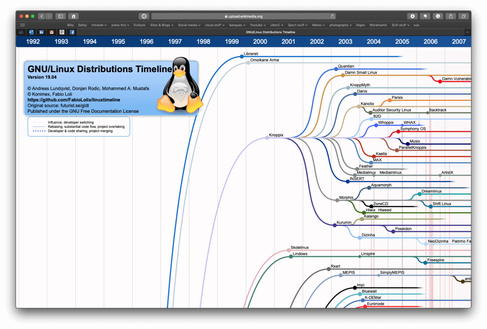The height and width of the screenshot is (329, 487).
Task: Expand the Intranet bookmarks folder
Action: (x=99, y=25)
